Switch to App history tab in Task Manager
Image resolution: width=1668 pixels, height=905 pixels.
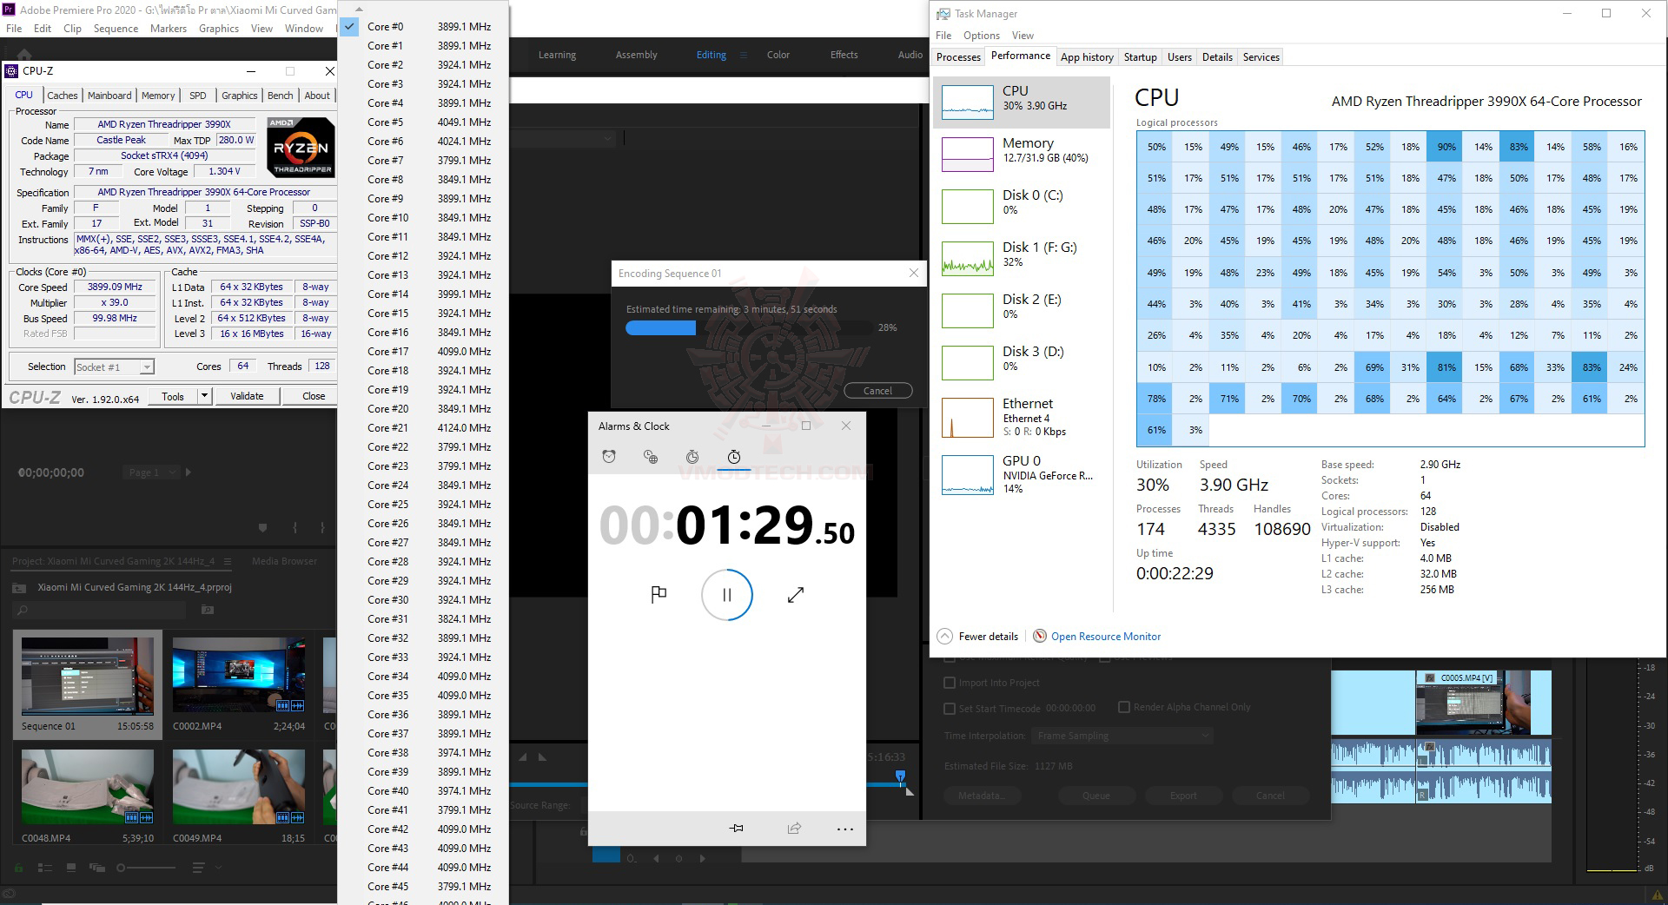click(1087, 57)
